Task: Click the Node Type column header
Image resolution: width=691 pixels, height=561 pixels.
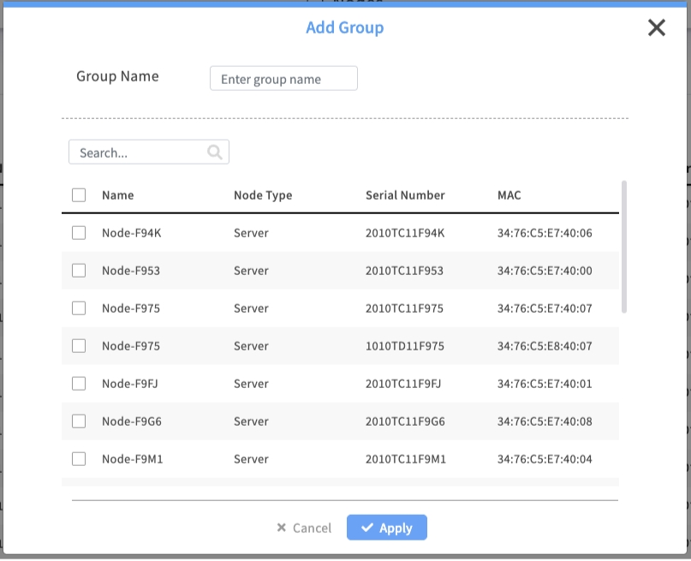Action: [263, 195]
